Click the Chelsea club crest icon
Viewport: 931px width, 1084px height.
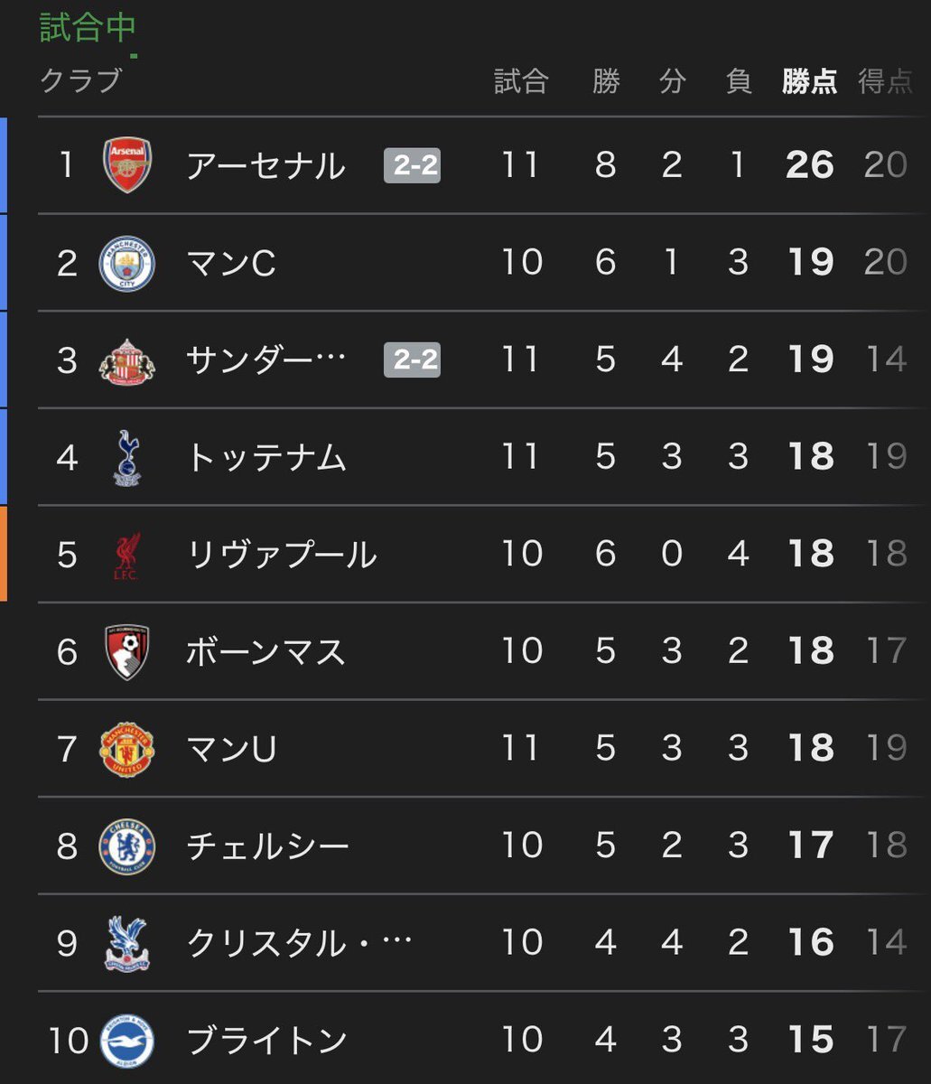[127, 846]
